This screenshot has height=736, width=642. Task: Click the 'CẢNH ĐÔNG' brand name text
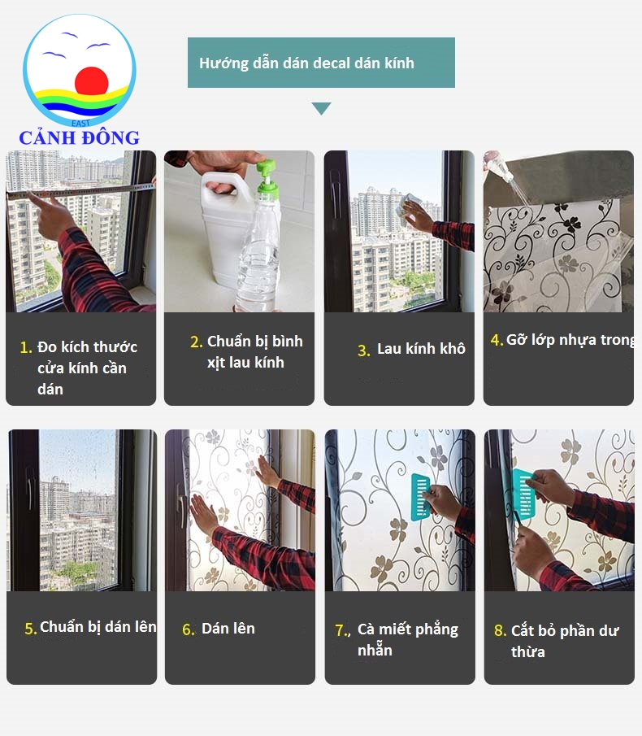(x=80, y=137)
